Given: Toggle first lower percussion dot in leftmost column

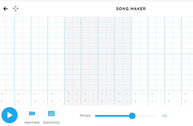Looking at the screenshot, I should coord(2,101).
